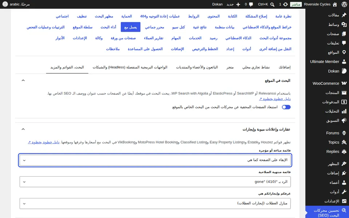Click the brush icon for المظهر
349x218 pixels.
(344, 164)
